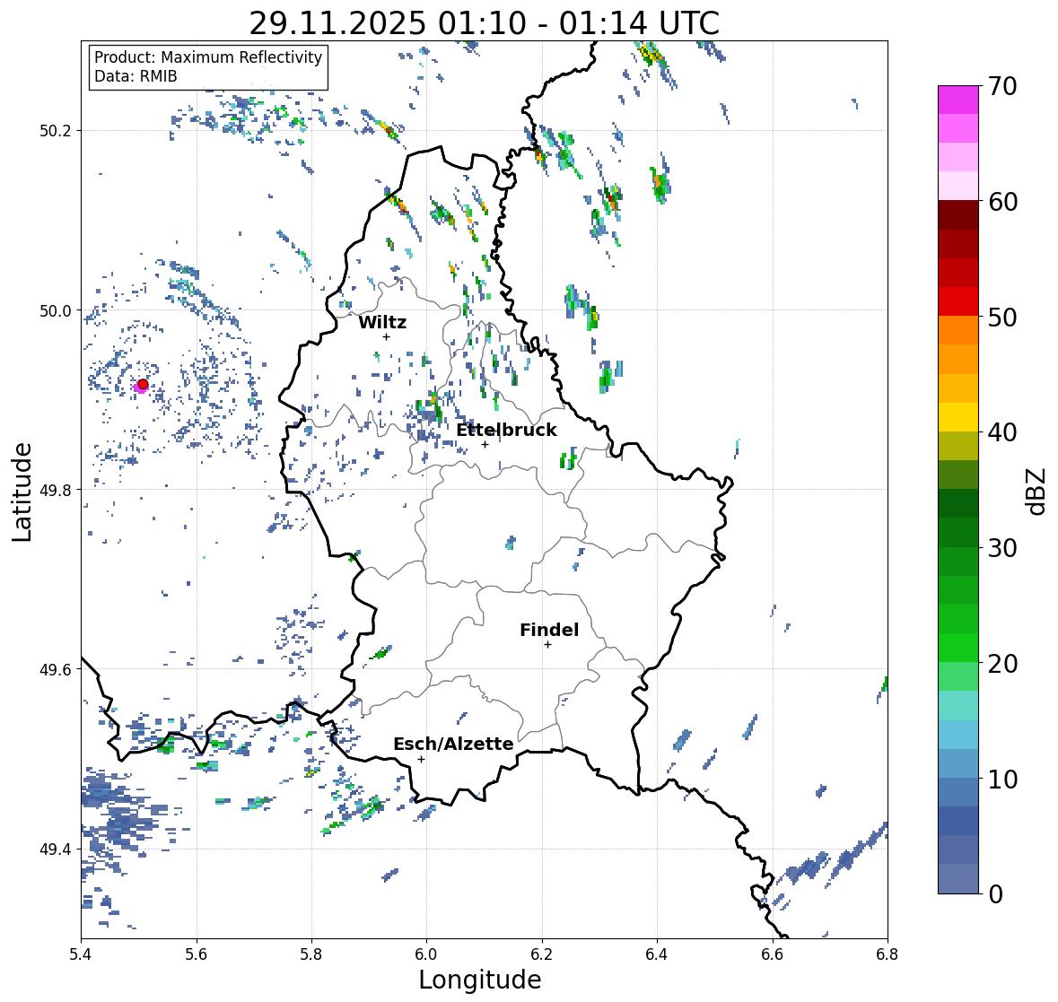
Task: Click the 6.6 longitude tick label
Action: [x=773, y=954]
